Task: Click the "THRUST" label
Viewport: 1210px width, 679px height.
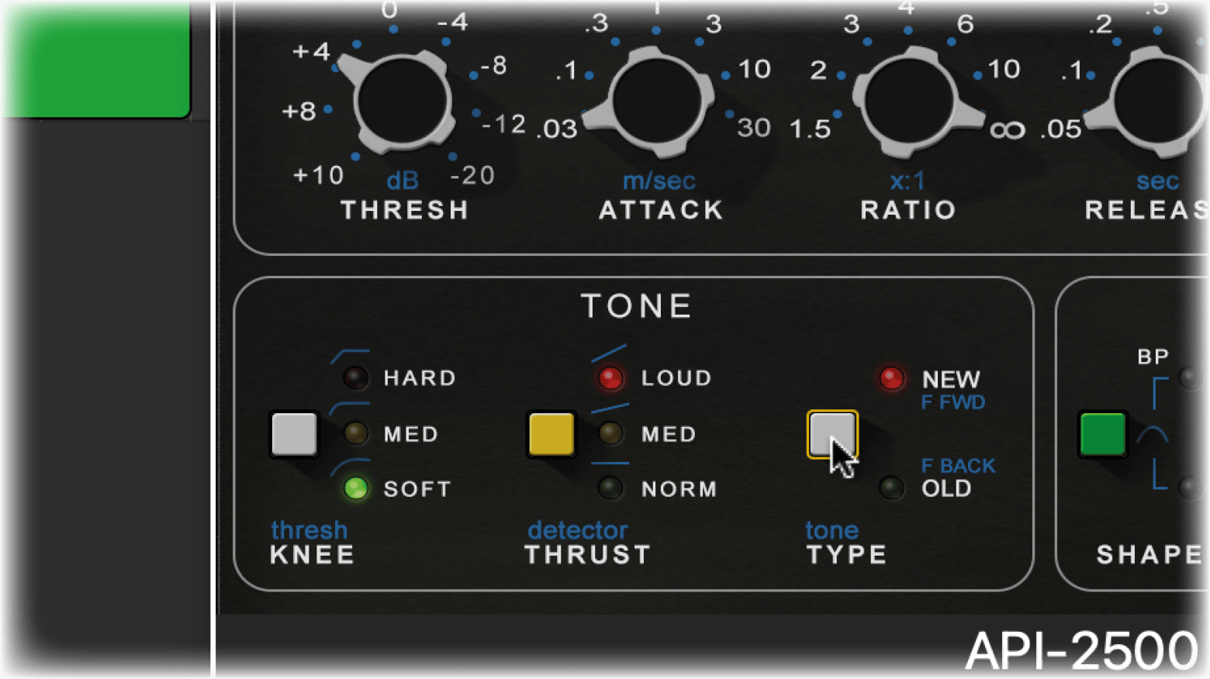Action: [588, 555]
